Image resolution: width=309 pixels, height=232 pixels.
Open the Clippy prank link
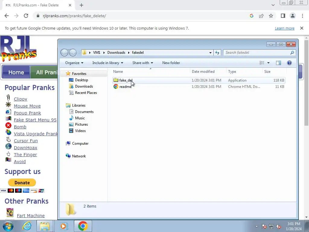[21, 99]
